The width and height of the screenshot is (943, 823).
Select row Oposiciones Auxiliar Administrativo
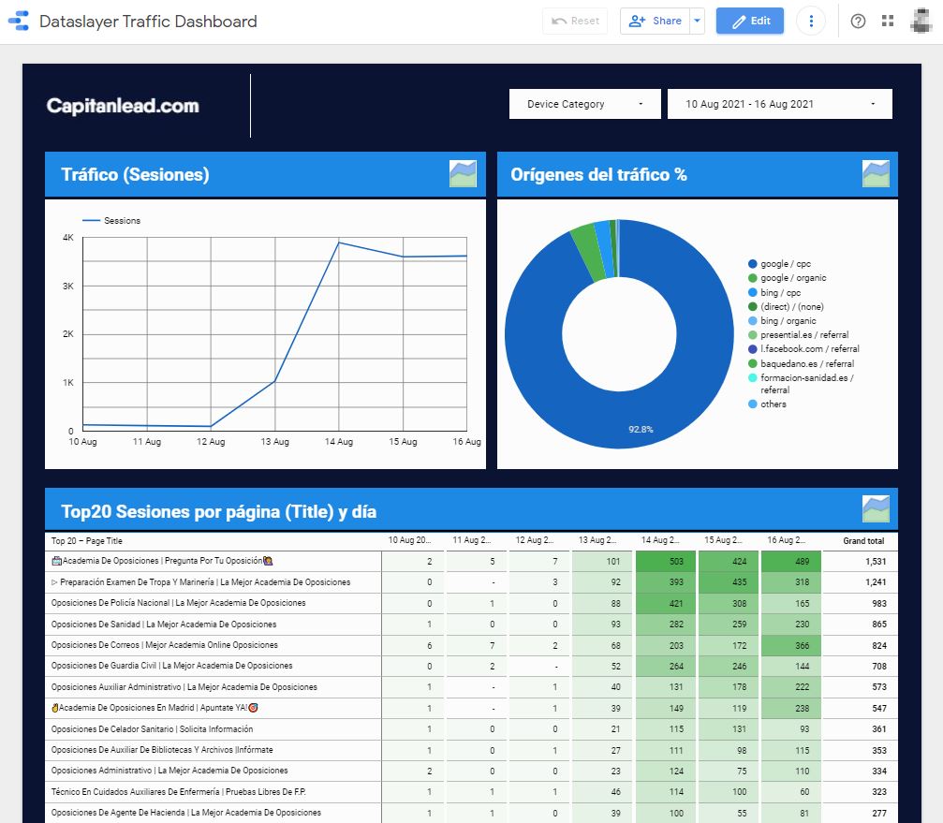pyautogui.click(x=471, y=687)
